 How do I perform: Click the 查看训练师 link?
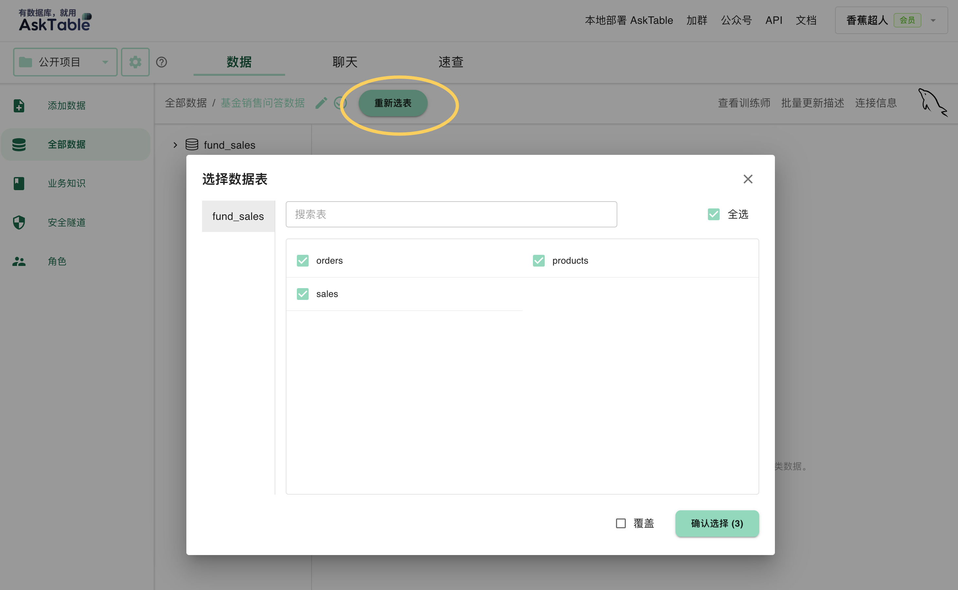pos(744,103)
